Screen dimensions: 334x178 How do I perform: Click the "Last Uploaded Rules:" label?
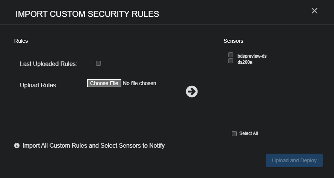click(48, 64)
